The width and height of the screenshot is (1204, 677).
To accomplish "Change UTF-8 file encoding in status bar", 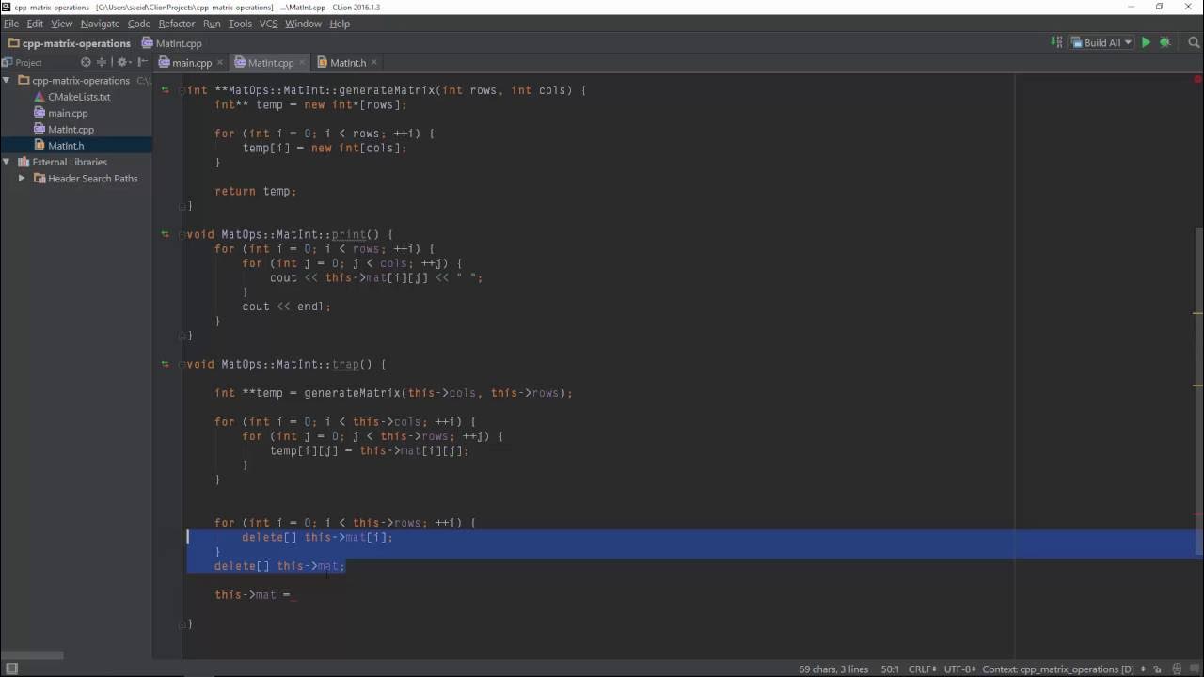I will pos(959,669).
